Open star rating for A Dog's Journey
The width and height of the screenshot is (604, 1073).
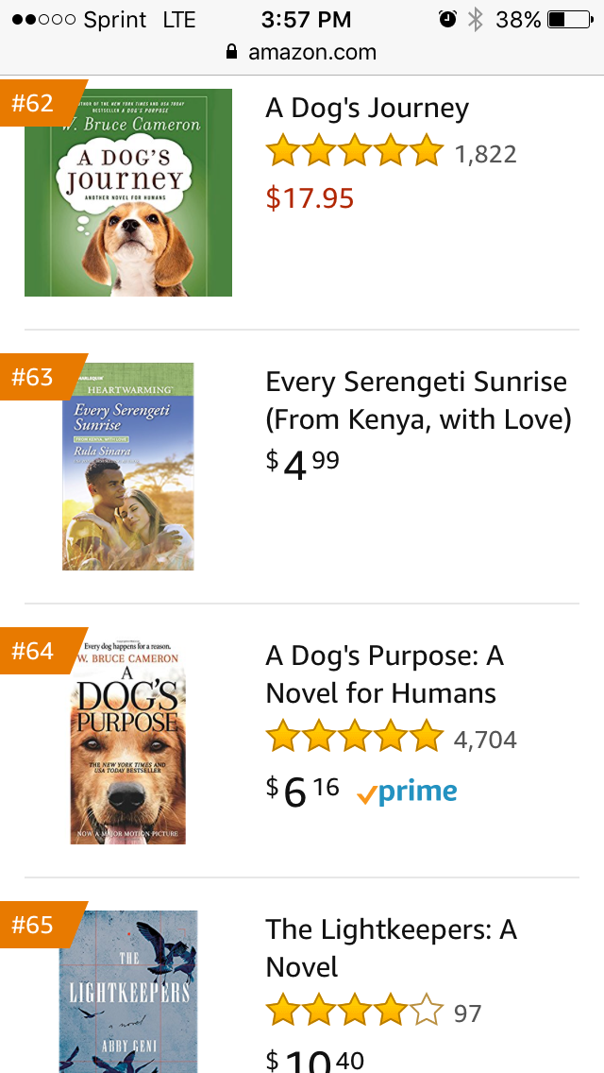point(354,152)
